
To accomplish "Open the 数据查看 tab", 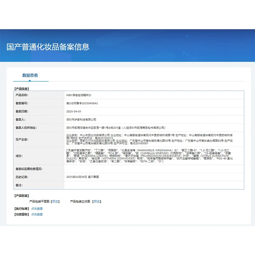I will 30,76.
